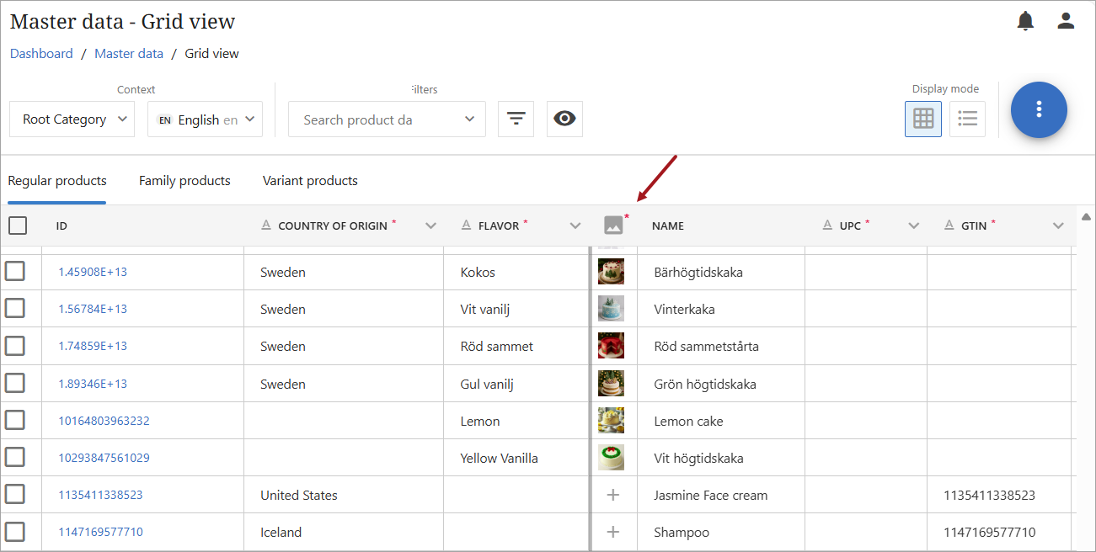The image size is (1096, 552).
Task: Tick the checkbox for row 1147169577710
Action: 15,532
